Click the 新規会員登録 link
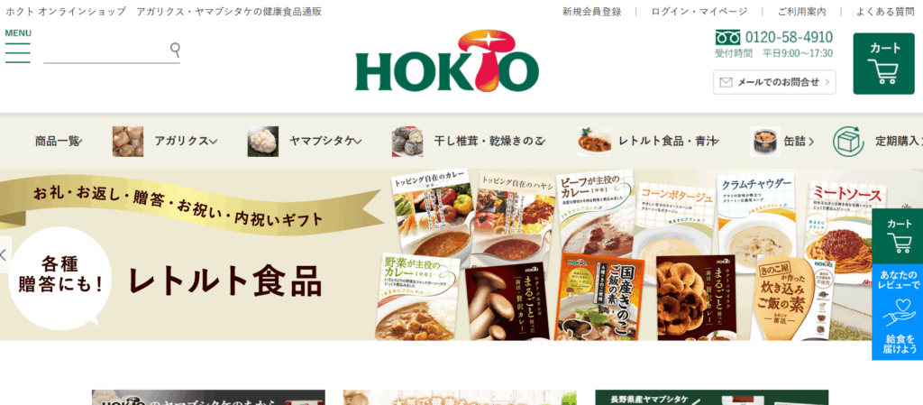923x405 pixels. (x=591, y=11)
